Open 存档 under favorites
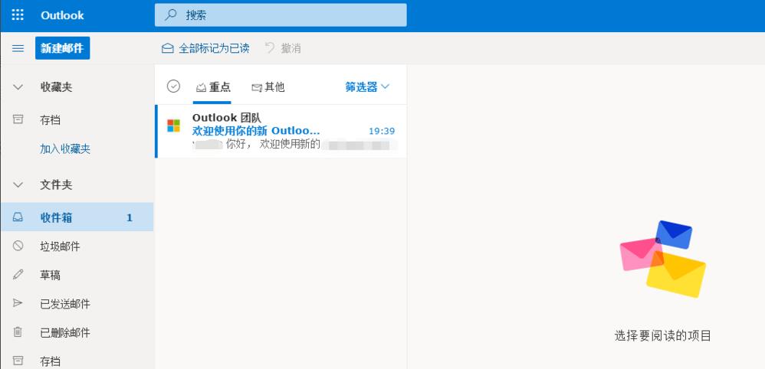This screenshot has height=369, width=765. click(x=51, y=120)
